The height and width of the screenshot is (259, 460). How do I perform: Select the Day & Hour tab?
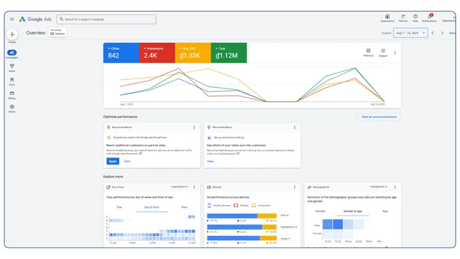[x=152, y=207]
